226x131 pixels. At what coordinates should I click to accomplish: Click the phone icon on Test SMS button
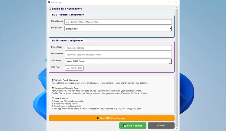point(98,118)
